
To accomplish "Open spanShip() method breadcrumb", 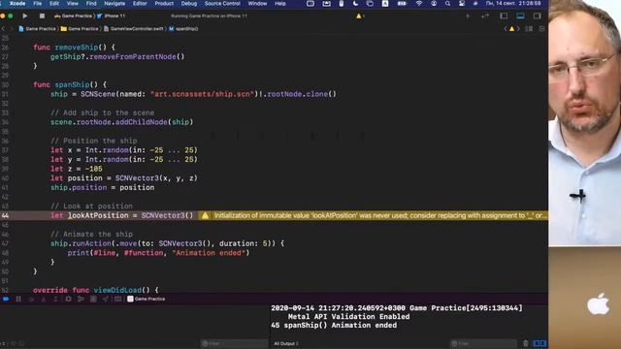I will [183, 29].
